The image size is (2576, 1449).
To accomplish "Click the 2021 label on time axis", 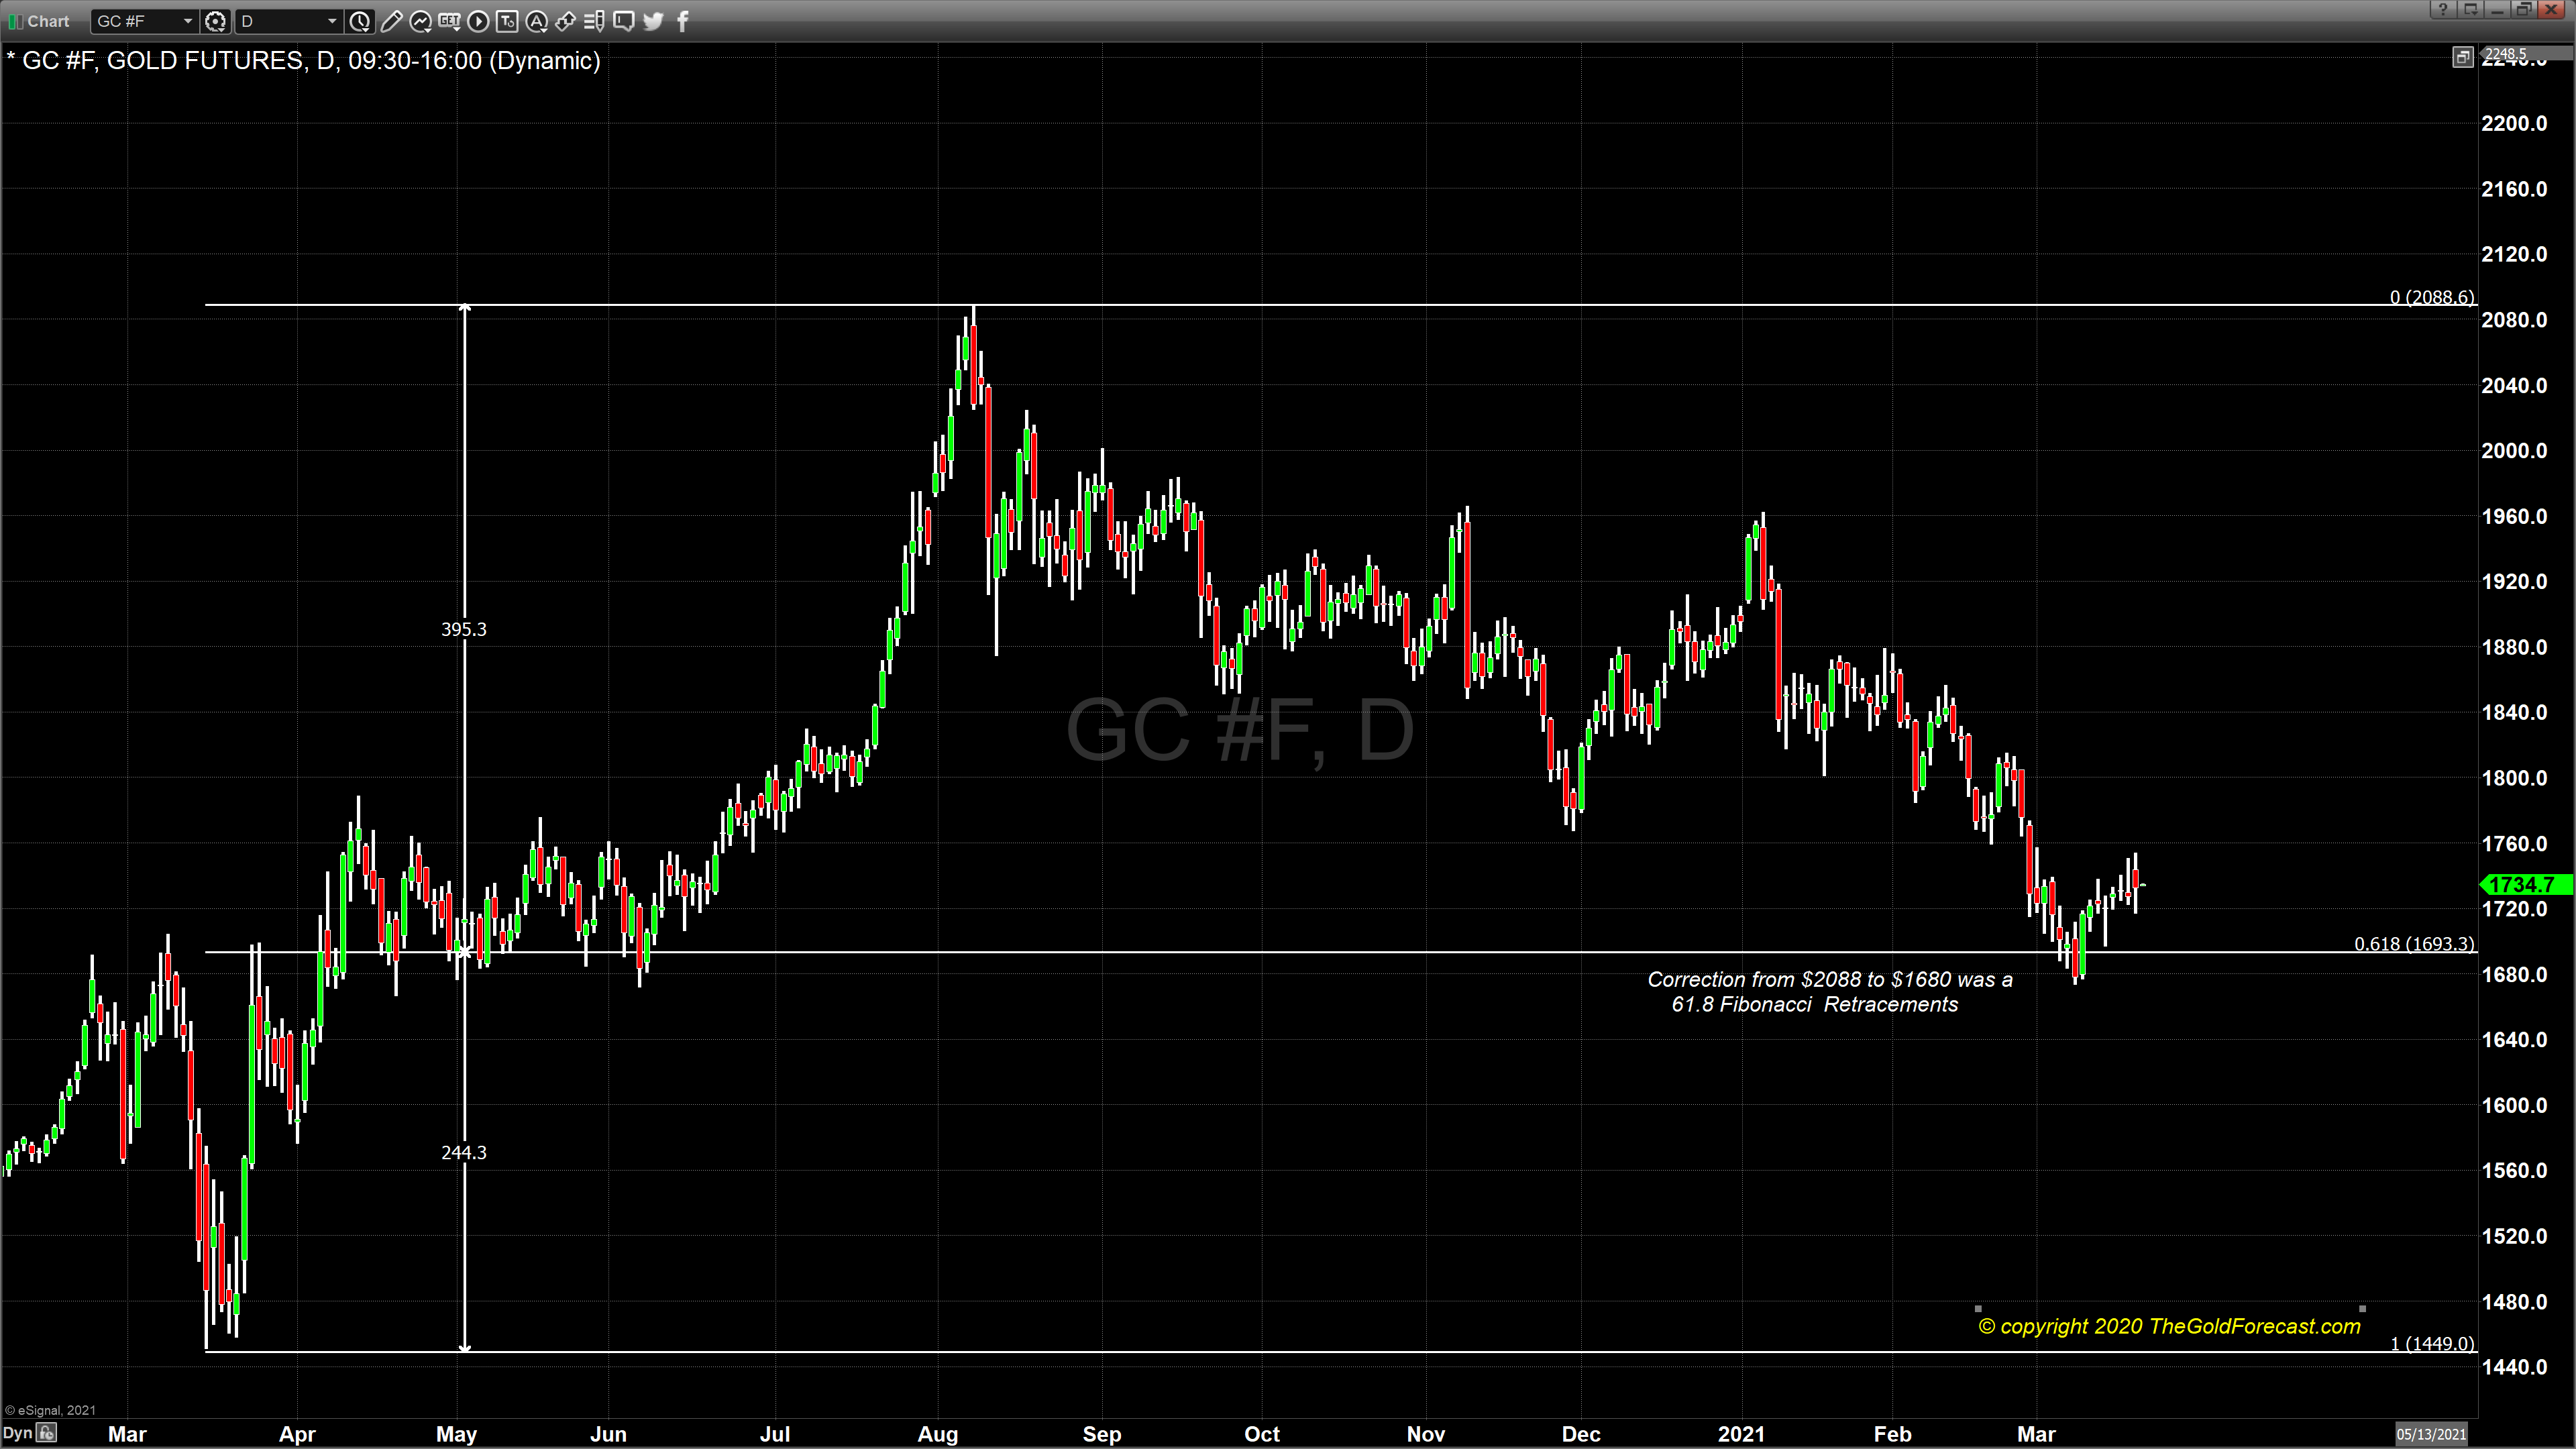I will coord(1741,1434).
